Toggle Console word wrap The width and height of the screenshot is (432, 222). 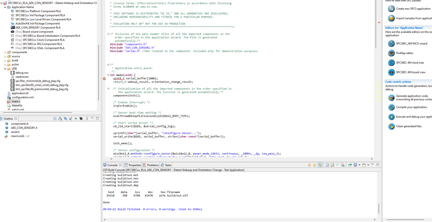pyautogui.click(x=338, y=165)
